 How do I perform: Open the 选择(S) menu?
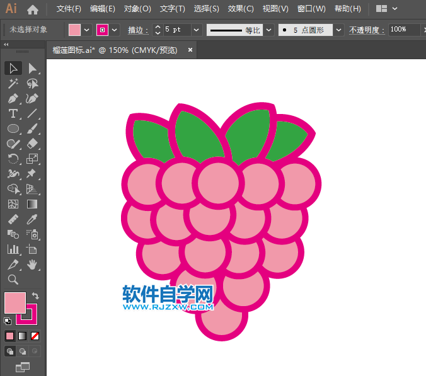point(206,9)
